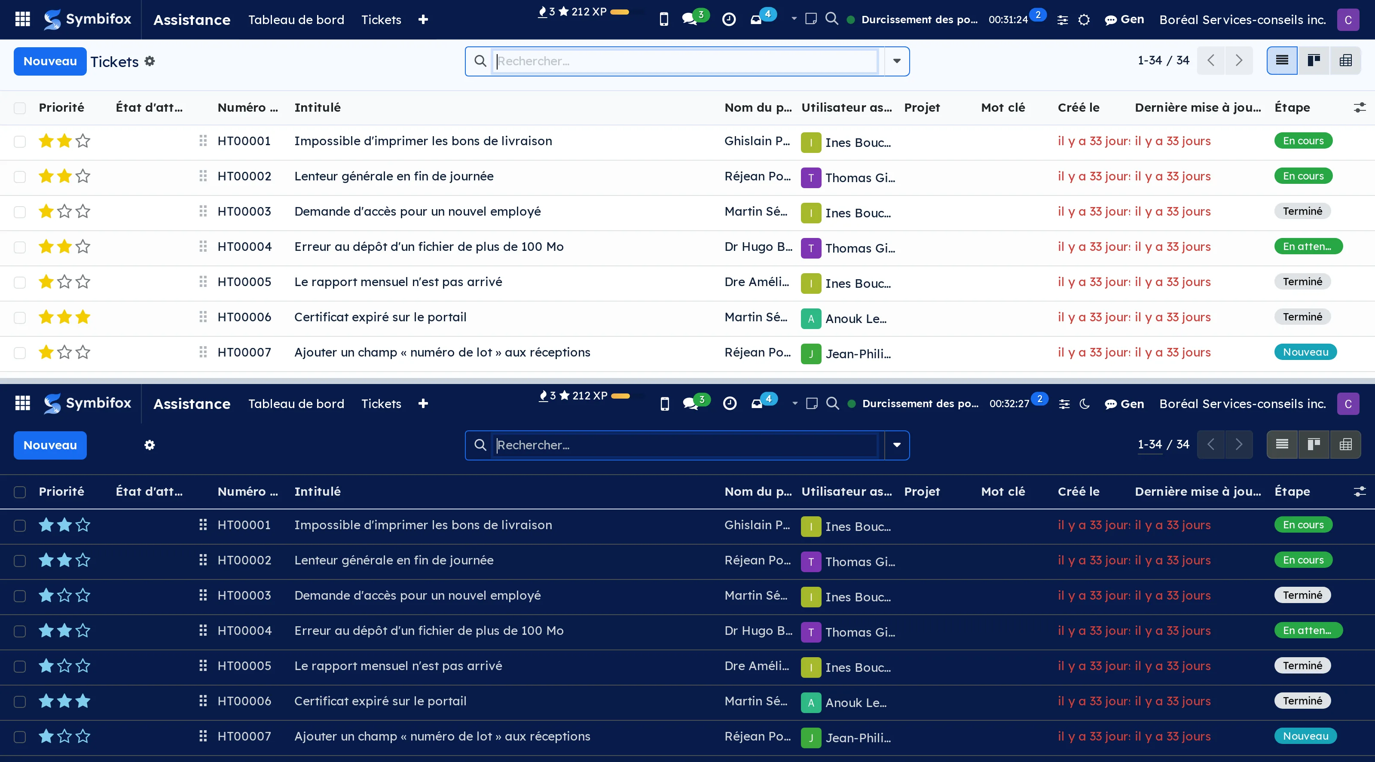Click navbar magnifier search icon in light window

click(x=831, y=18)
